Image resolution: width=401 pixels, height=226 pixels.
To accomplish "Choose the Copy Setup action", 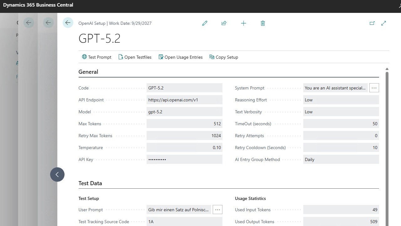I will [224, 57].
